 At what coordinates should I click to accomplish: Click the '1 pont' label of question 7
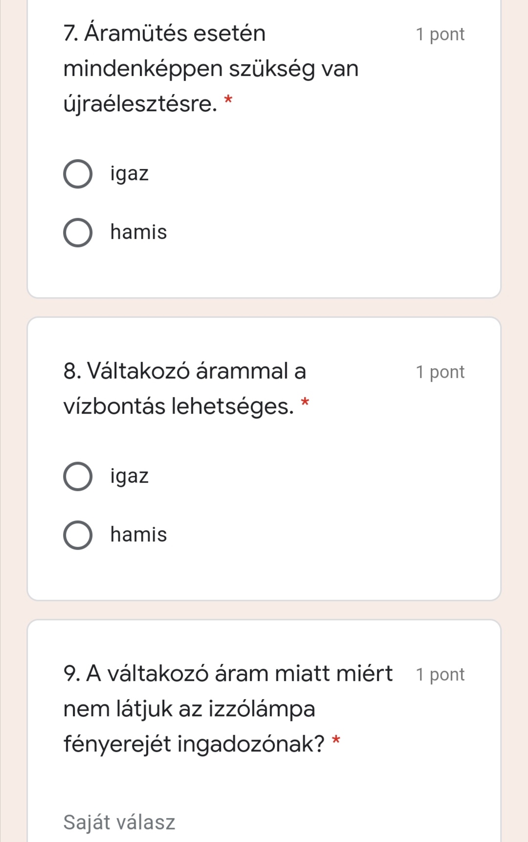pyautogui.click(x=440, y=34)
